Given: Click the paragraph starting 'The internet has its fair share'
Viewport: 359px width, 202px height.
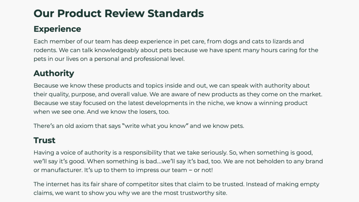Looking at the screenshot, I should 176,189.
